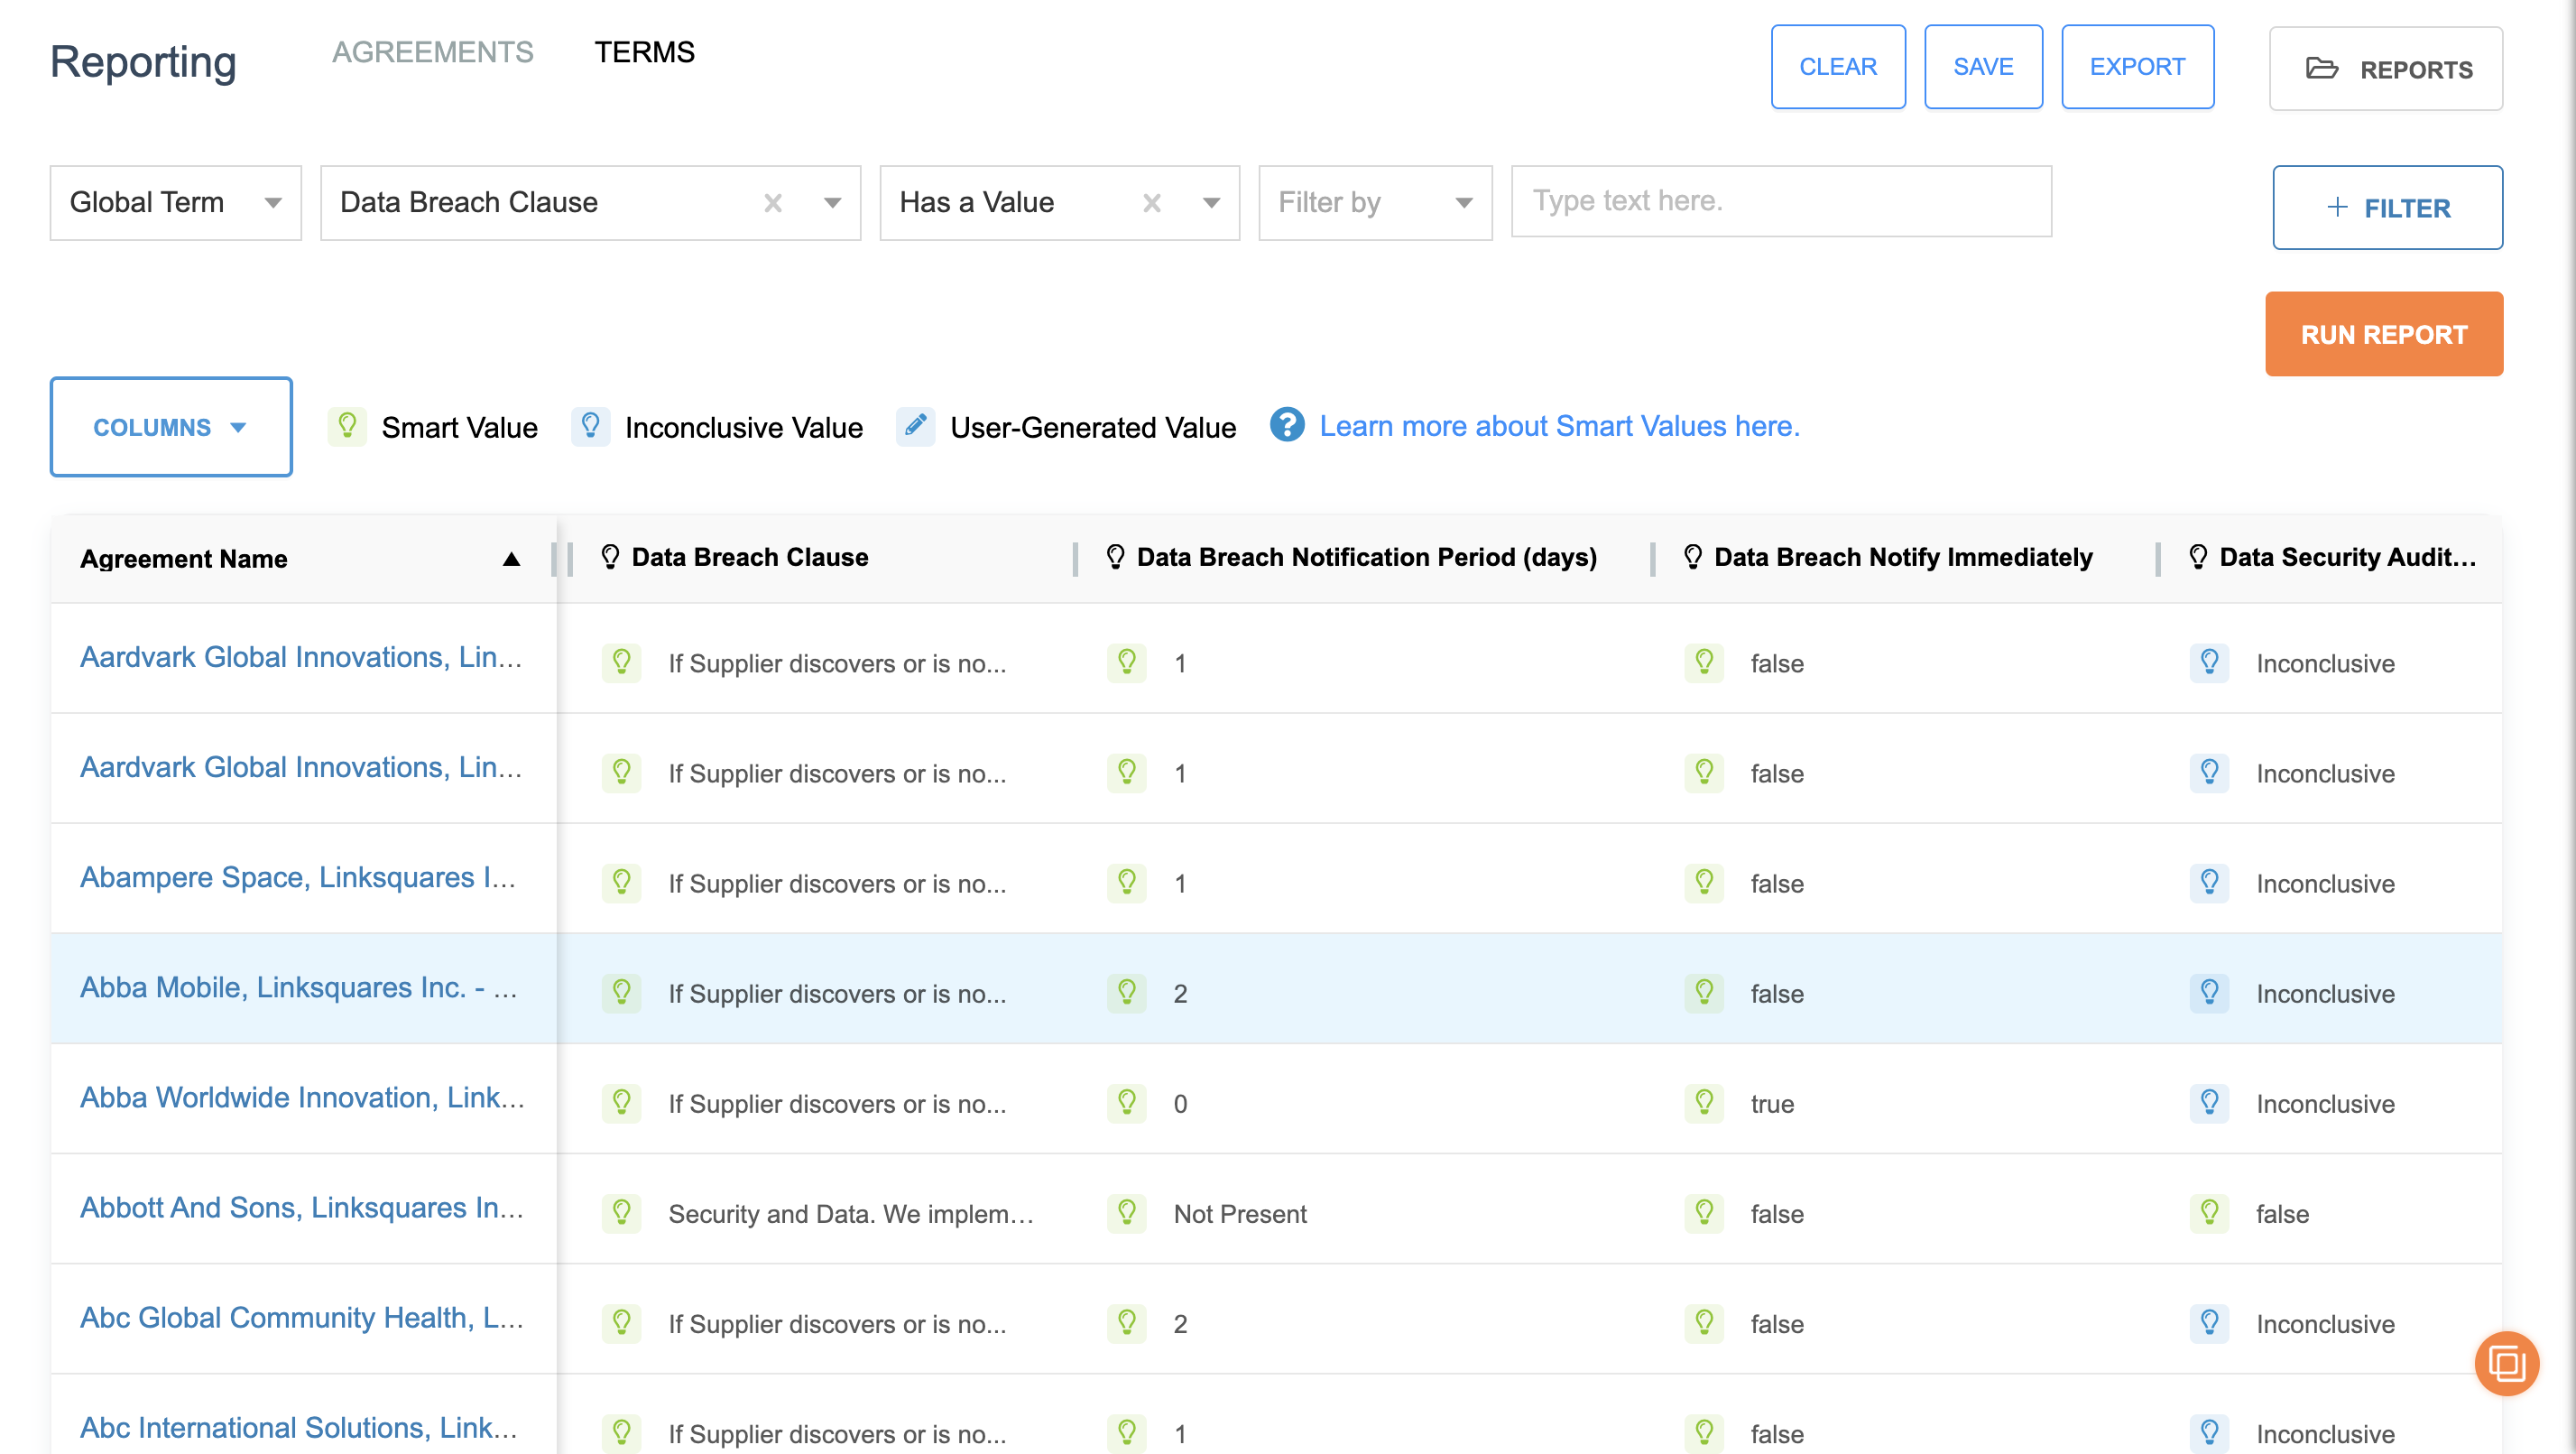2576x1454 pixels.
Task: Click the smart value bulb beside Aardvark's Data Breach Clause
Action: point(622,663)
